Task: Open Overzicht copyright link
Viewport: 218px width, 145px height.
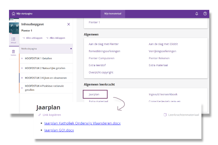Action: [101, 72]
